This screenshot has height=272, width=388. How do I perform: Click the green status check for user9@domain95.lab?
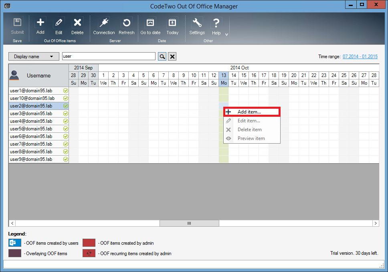(x=66, y=159)
